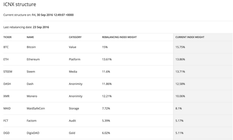Select the BTC ticker cell
This screenshot has width=233, height=140.
tap(6, 47)
